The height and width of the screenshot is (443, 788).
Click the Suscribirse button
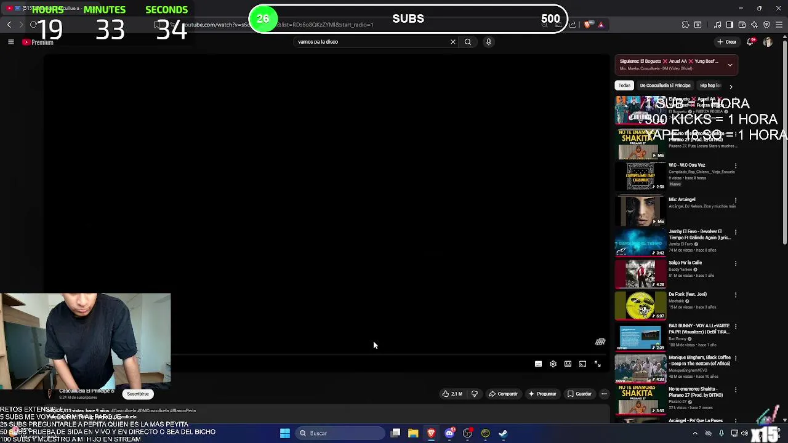[138, 394]
